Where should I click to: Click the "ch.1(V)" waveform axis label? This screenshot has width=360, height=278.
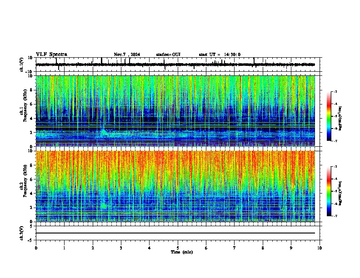22,65
